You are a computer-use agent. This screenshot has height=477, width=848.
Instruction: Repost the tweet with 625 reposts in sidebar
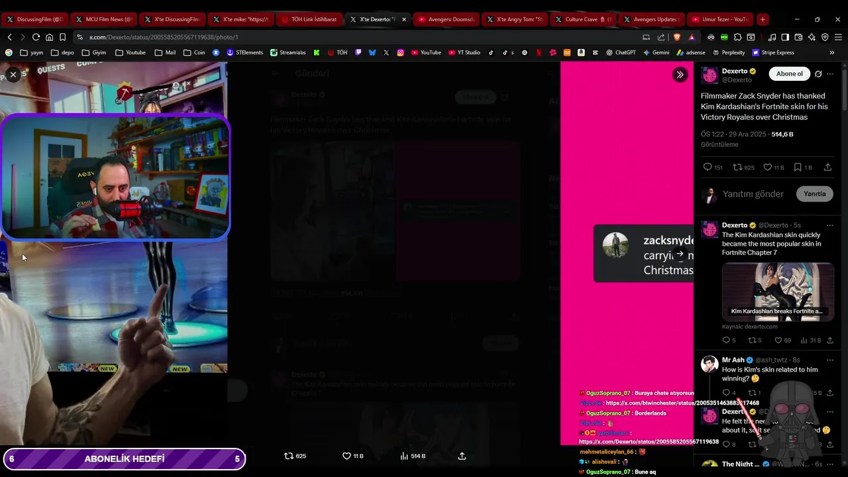click(x=743, y=168)
